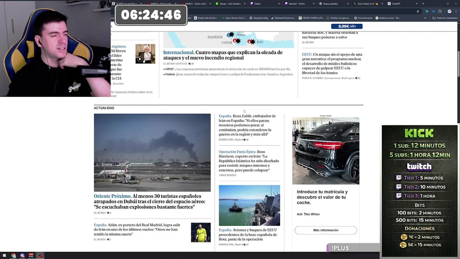The height and width of the screenshot is (259, 460).
Task: Open the alangulotv.blog bookmark
Action: [x=259, y=18]
